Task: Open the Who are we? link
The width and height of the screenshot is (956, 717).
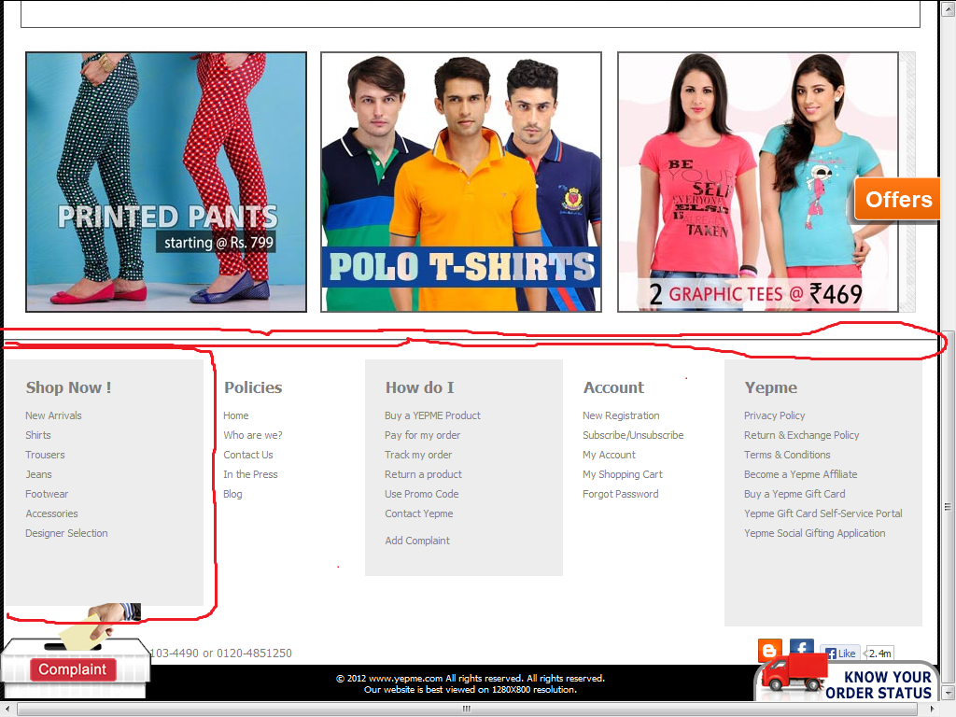Action: point(253,435)
